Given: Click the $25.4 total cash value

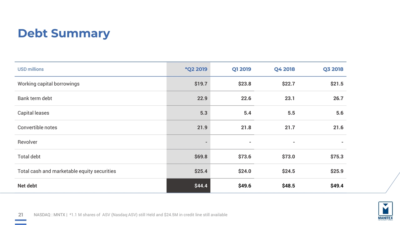Looking at the screenshot, I should pos(201,171).
